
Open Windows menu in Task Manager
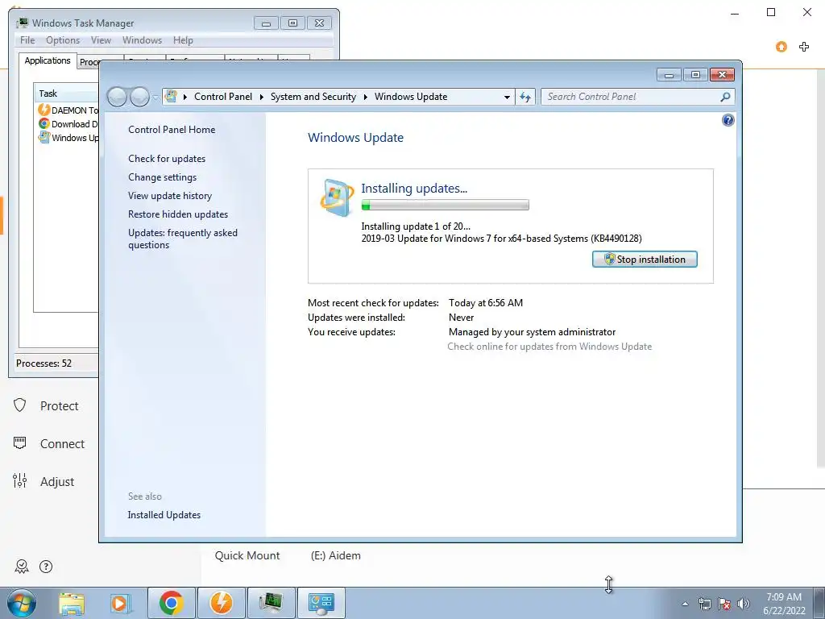[142, 40]
